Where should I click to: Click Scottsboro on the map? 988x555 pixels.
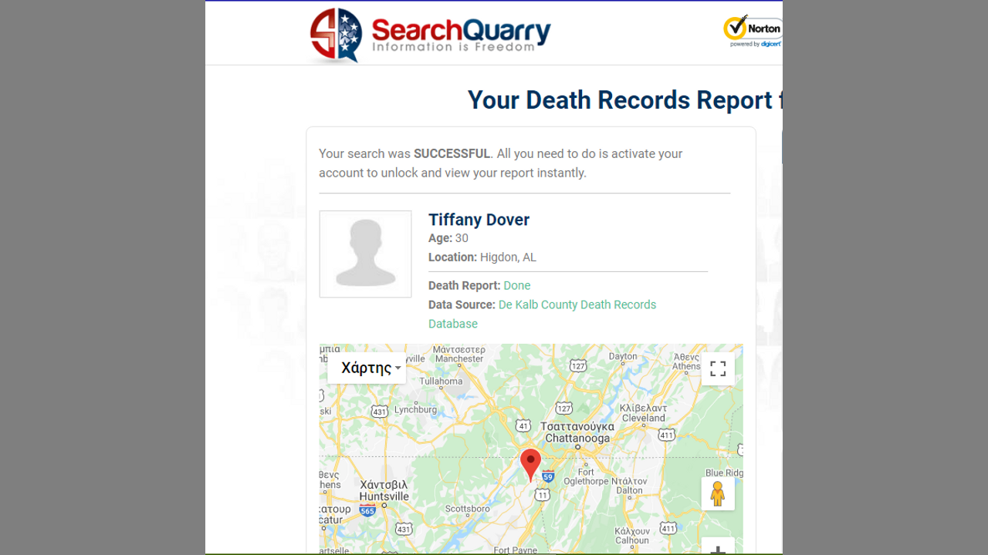pyautogui.click(x=467, y=509)
